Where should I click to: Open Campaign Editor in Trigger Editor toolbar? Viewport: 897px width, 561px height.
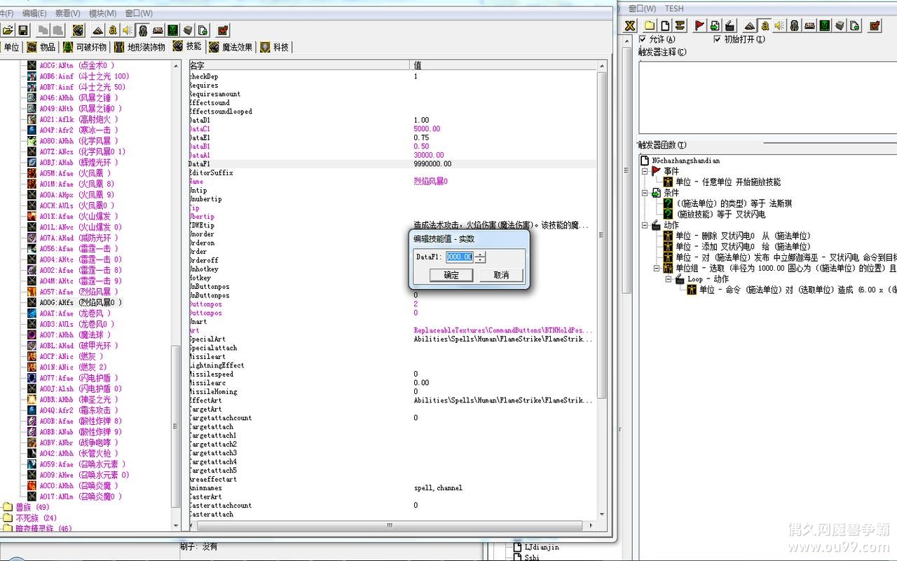(x=809, y=26)
